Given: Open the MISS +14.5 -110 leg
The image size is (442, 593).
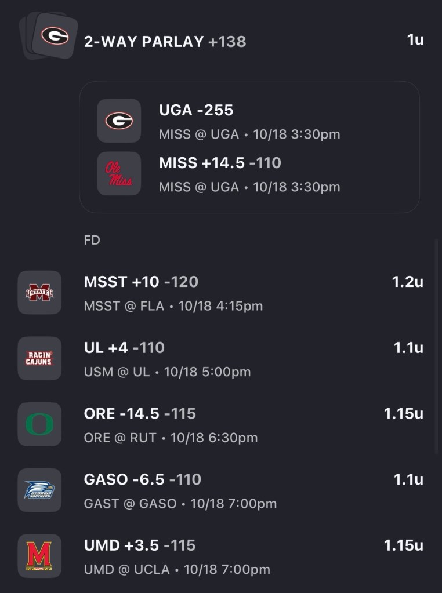Looking at the screenshot, I should coord(220,163).
